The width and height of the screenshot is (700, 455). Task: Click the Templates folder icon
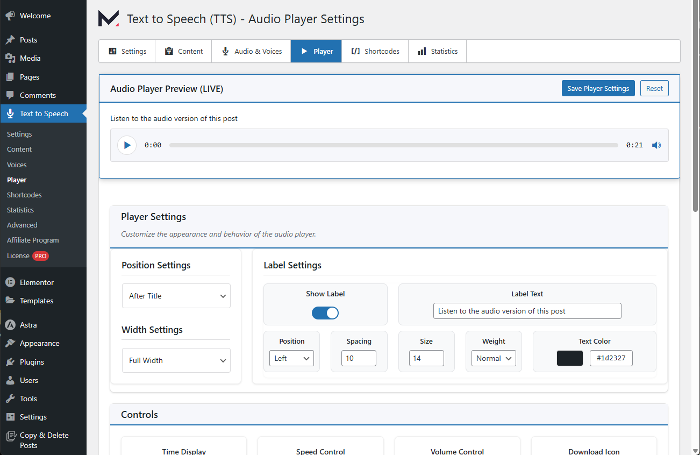pyautogui.click(x=10, y=301)
